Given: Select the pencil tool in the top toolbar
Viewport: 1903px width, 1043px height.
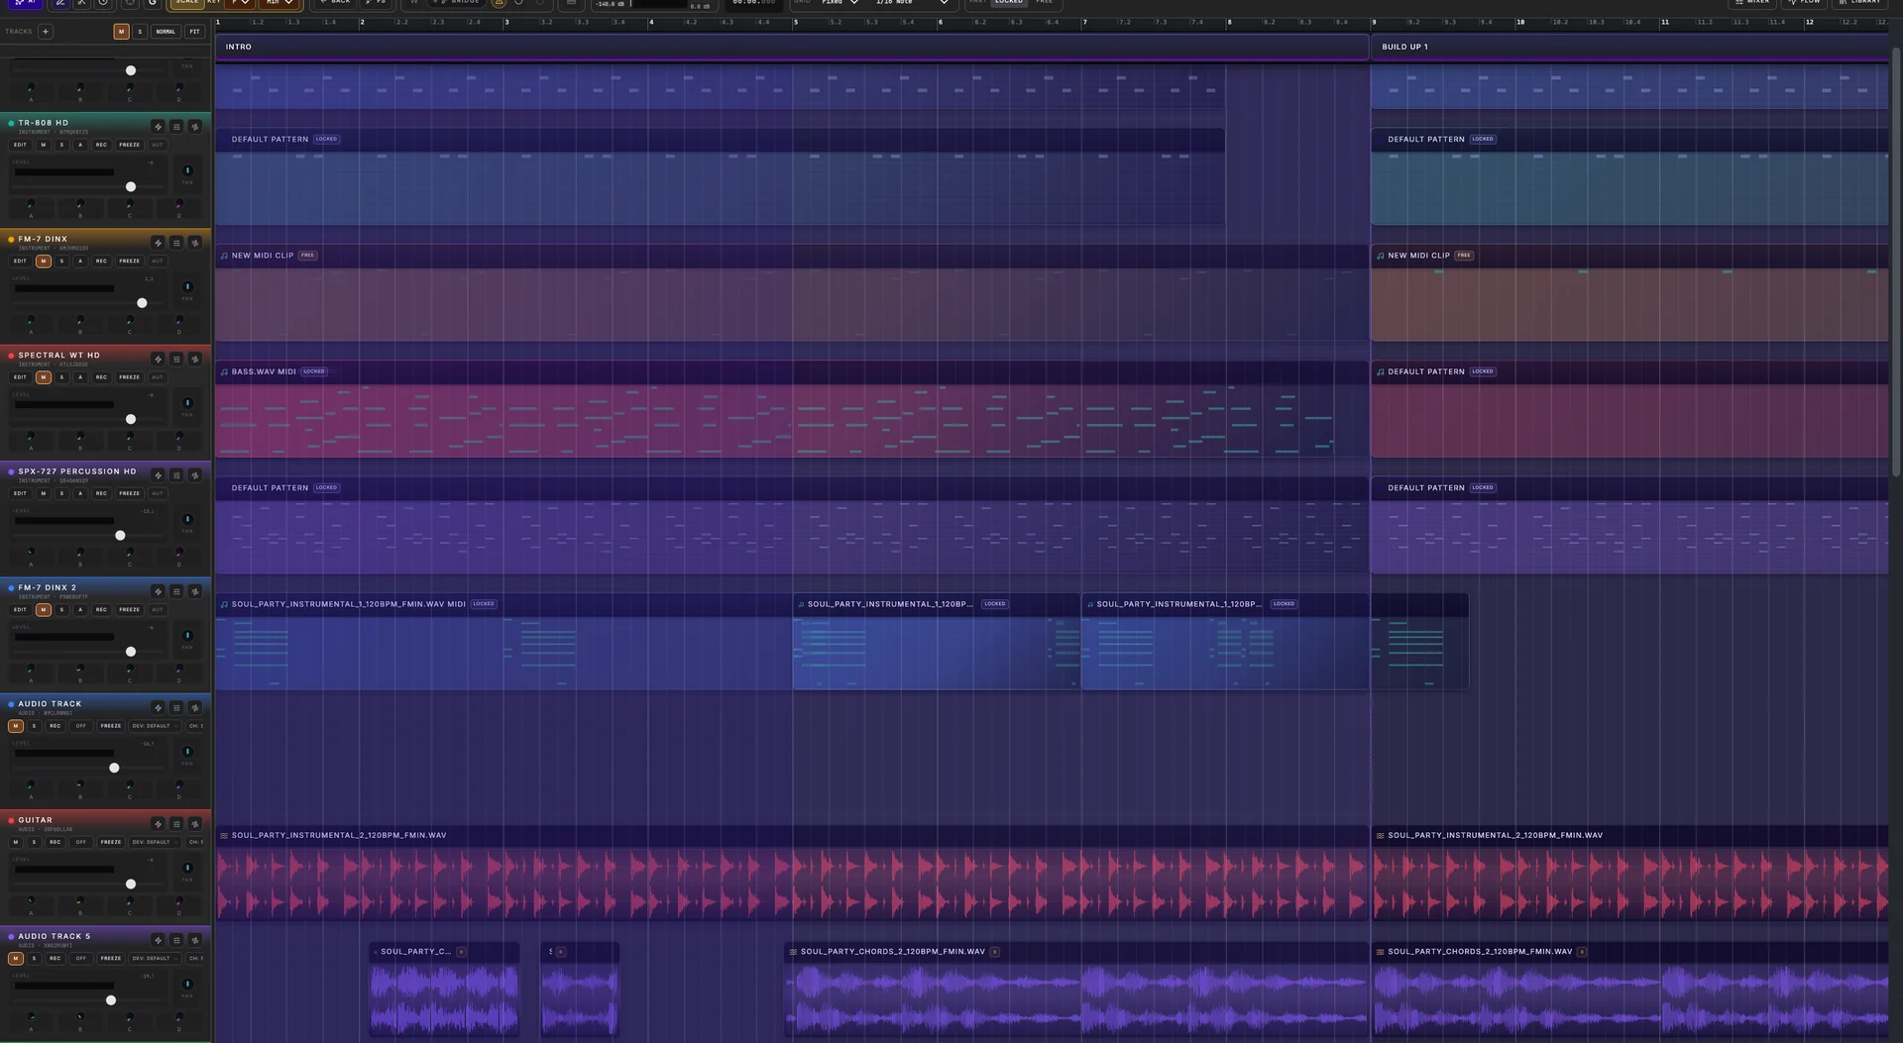Looking at the screenshot, I should pyautogui.click(x=60, y=3).
